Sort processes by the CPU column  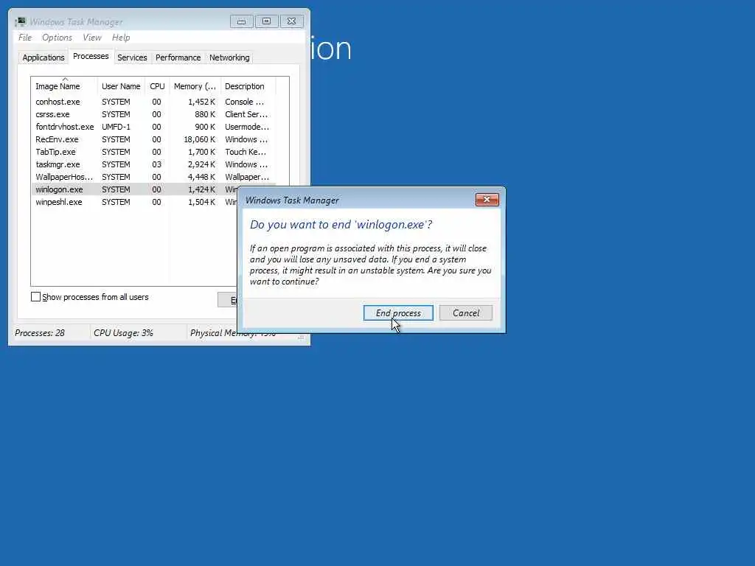point(157,86)
